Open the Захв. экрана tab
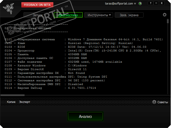171x128 pixels. (129, 15)
